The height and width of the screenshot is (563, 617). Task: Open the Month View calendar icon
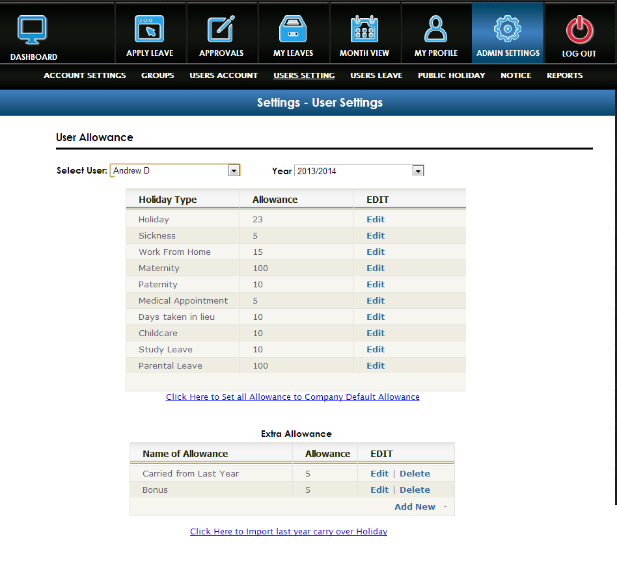coord(364,29)
